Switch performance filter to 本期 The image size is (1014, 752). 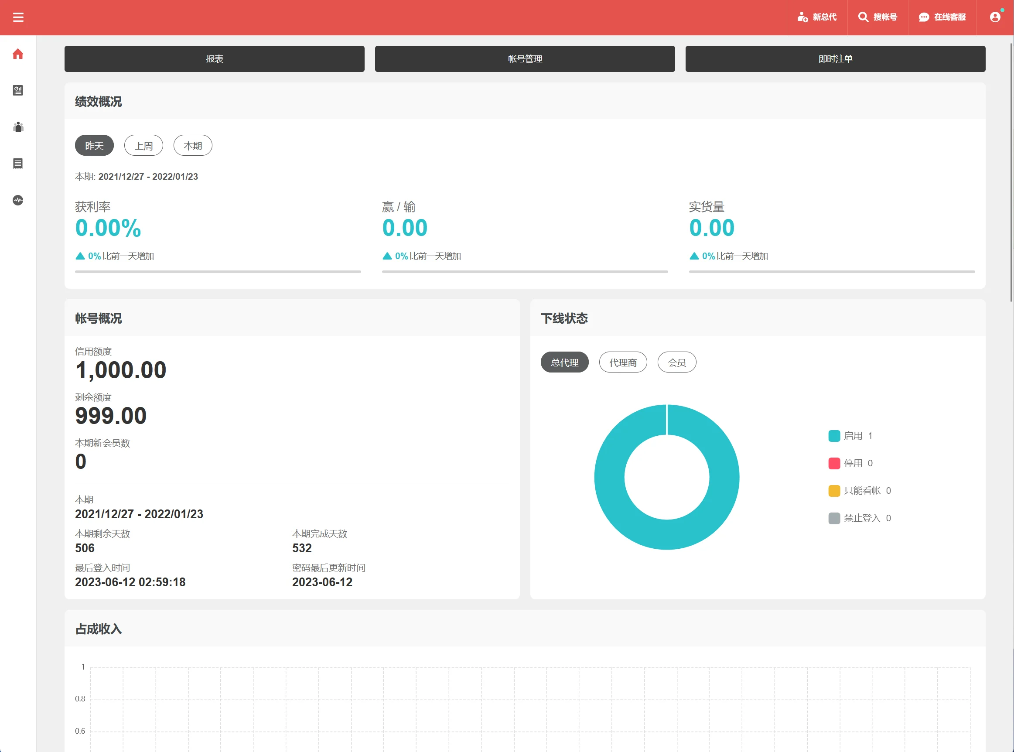192,146
